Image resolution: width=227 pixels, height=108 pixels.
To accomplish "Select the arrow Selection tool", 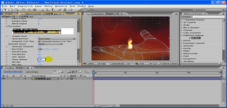I will [5, 10].
